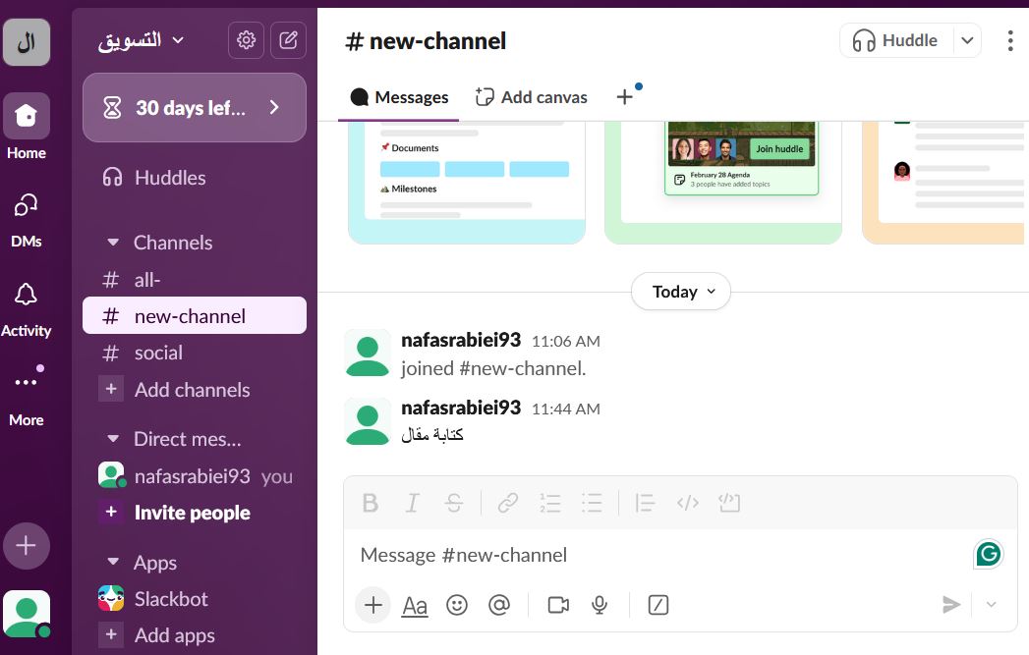Viewport: 1029px width, 655px height.
Task: Insert a link in the message
Action: tap(507, 503)
